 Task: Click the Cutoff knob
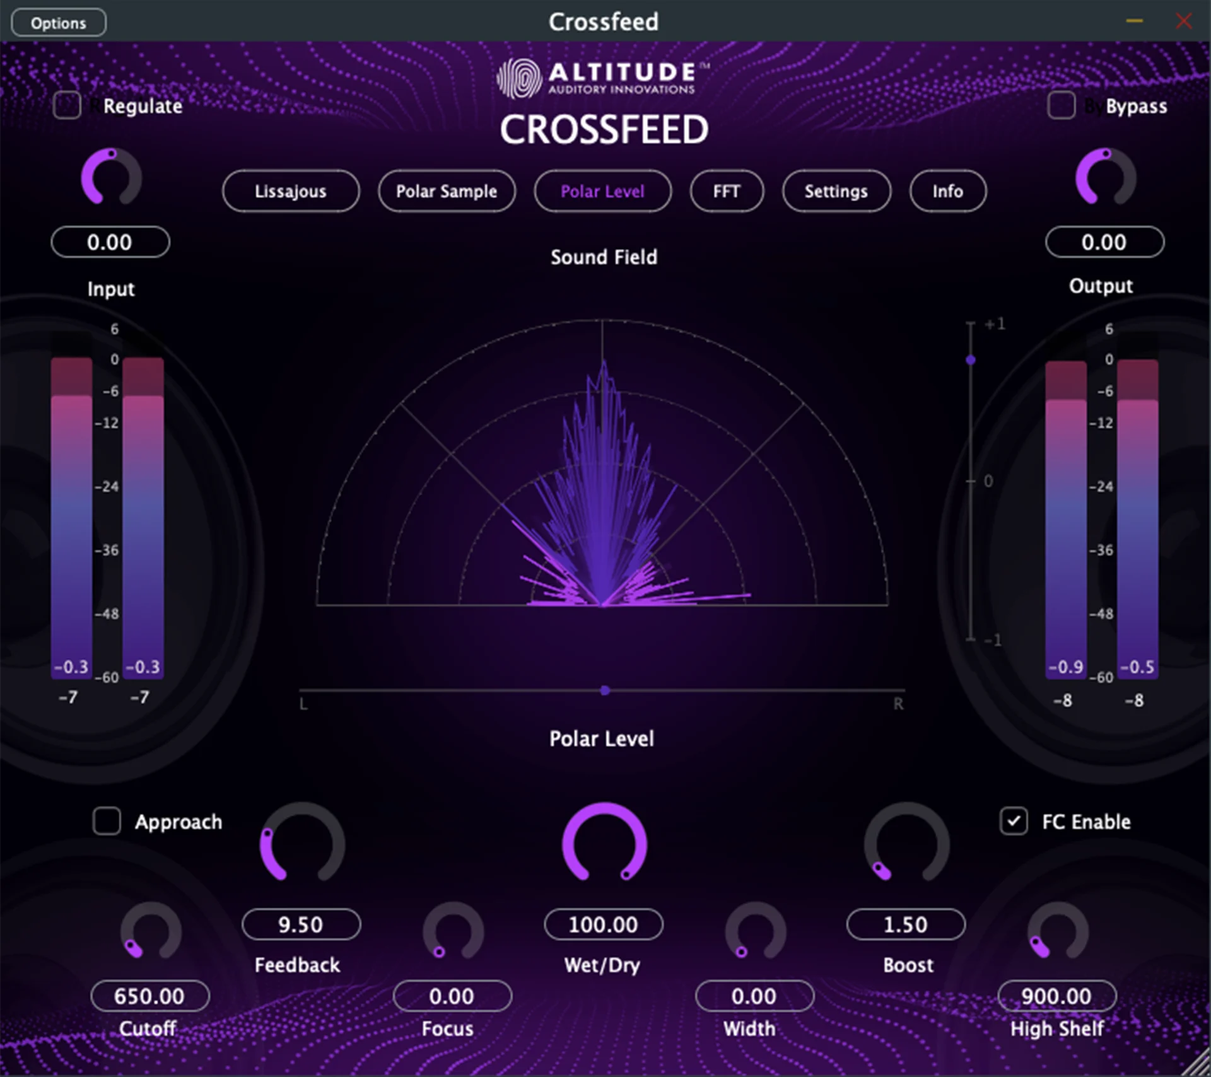tap(151, 932)
